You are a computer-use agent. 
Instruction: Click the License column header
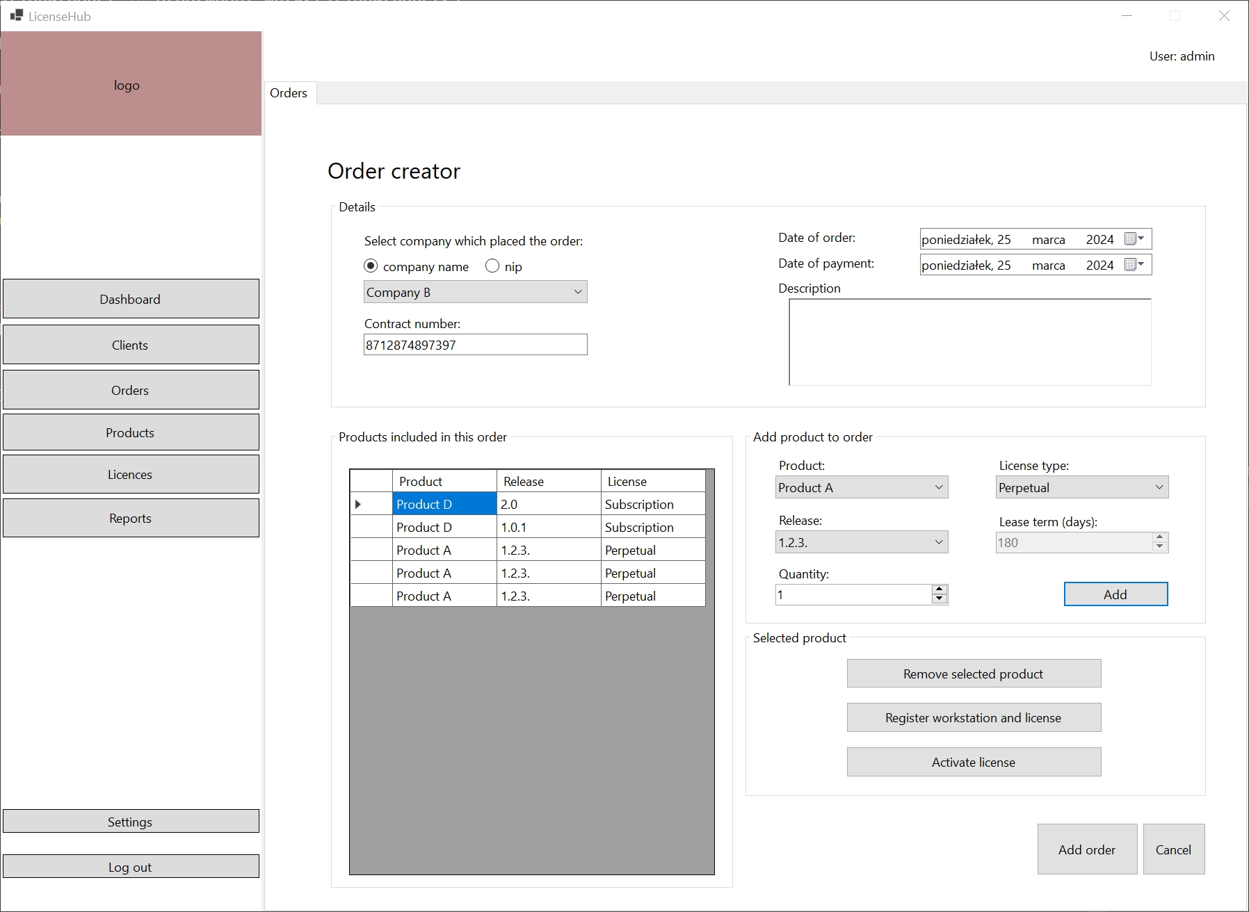pyautogui.click(x=653, y=481)
